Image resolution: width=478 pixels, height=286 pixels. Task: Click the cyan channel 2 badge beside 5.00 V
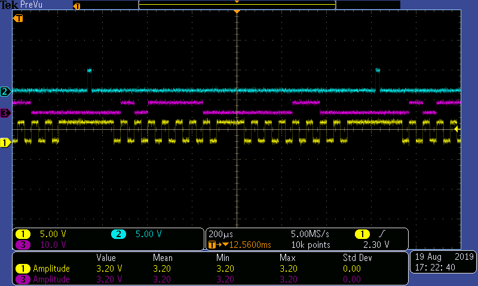pos(118,234)
